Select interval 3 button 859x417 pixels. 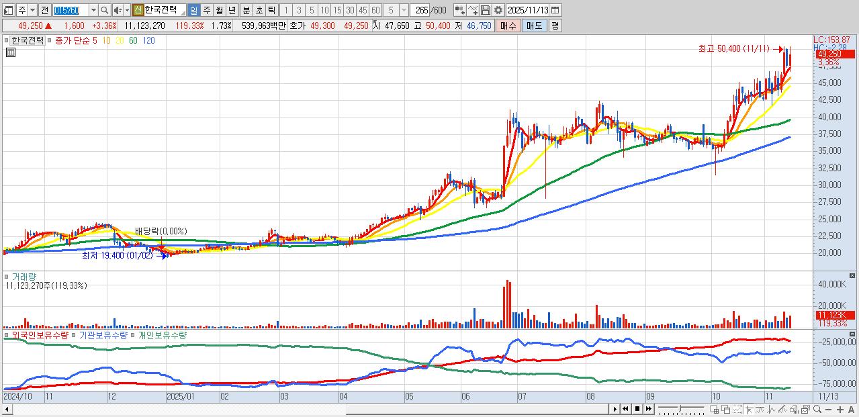(x=298, y=10)
